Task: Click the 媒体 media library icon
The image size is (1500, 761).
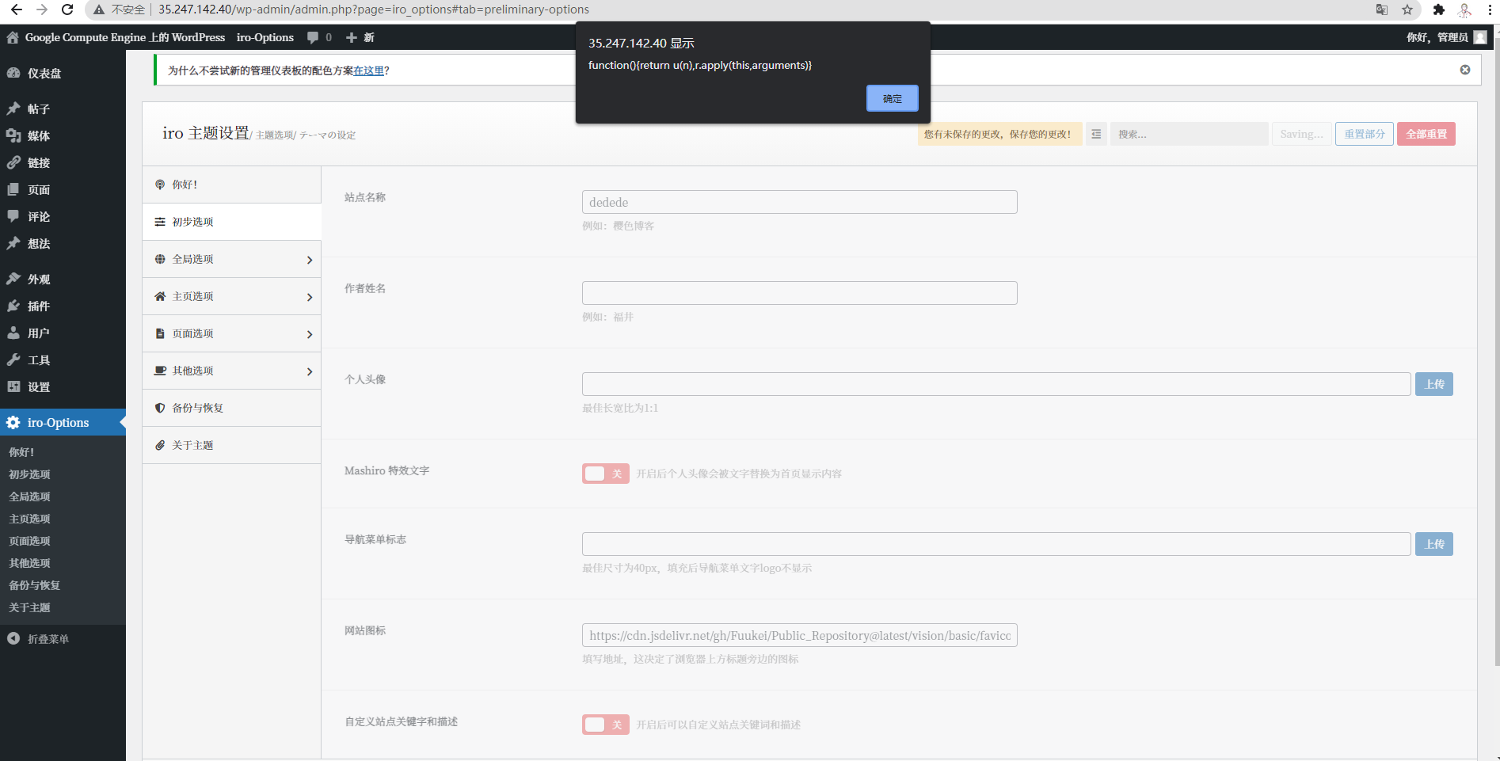Action: pyautogui.click(x=14, y=135)
